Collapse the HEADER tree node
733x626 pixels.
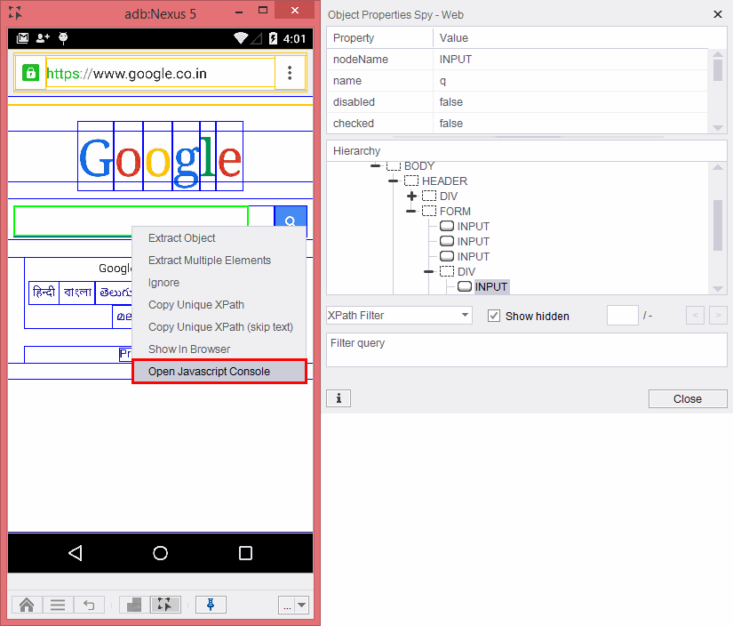pos(394,181)
